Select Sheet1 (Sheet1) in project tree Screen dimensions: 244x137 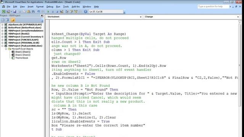click(x=23, y=52)
